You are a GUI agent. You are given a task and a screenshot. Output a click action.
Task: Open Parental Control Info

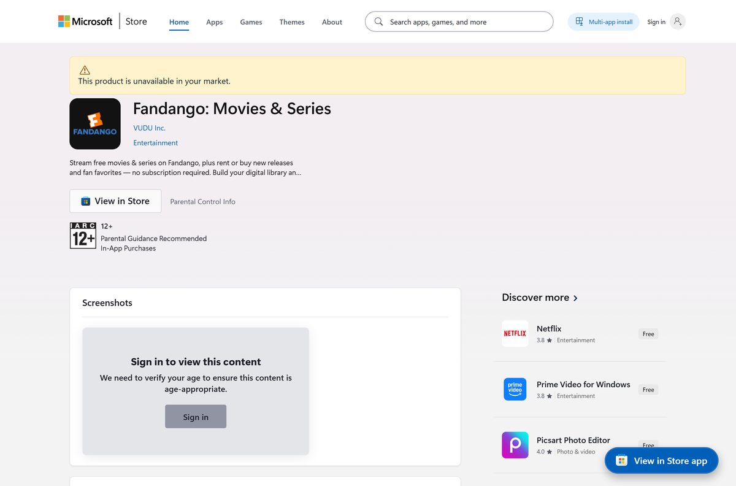pos(202,201)
